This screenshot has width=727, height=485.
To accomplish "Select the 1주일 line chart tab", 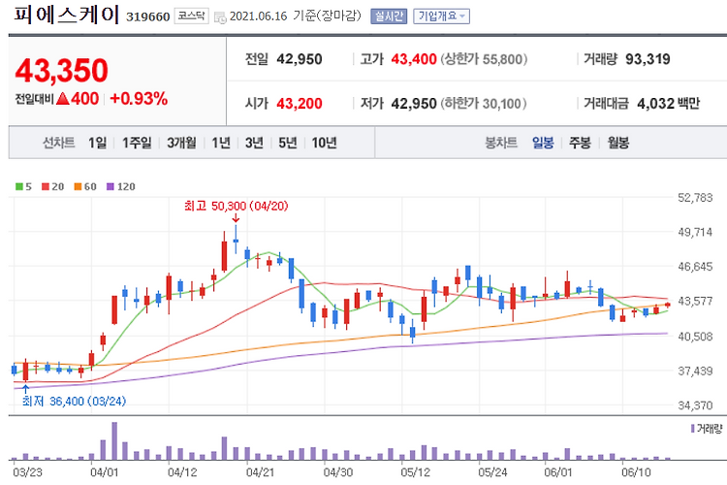I will click(x=137, y=143).
